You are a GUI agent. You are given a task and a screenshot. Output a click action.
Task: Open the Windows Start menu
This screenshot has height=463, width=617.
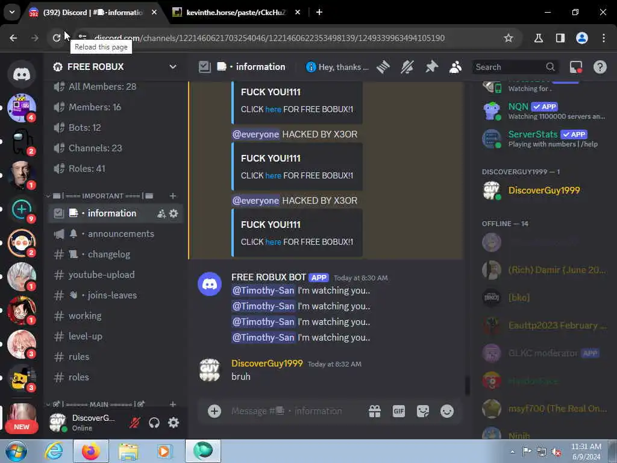click(x=16, y=451)
